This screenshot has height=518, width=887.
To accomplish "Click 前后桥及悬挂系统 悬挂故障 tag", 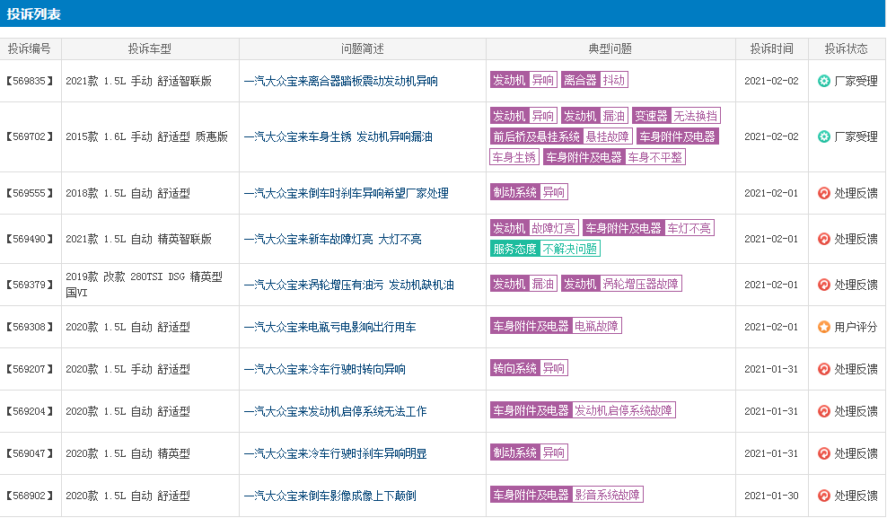I will coord(561,136).
